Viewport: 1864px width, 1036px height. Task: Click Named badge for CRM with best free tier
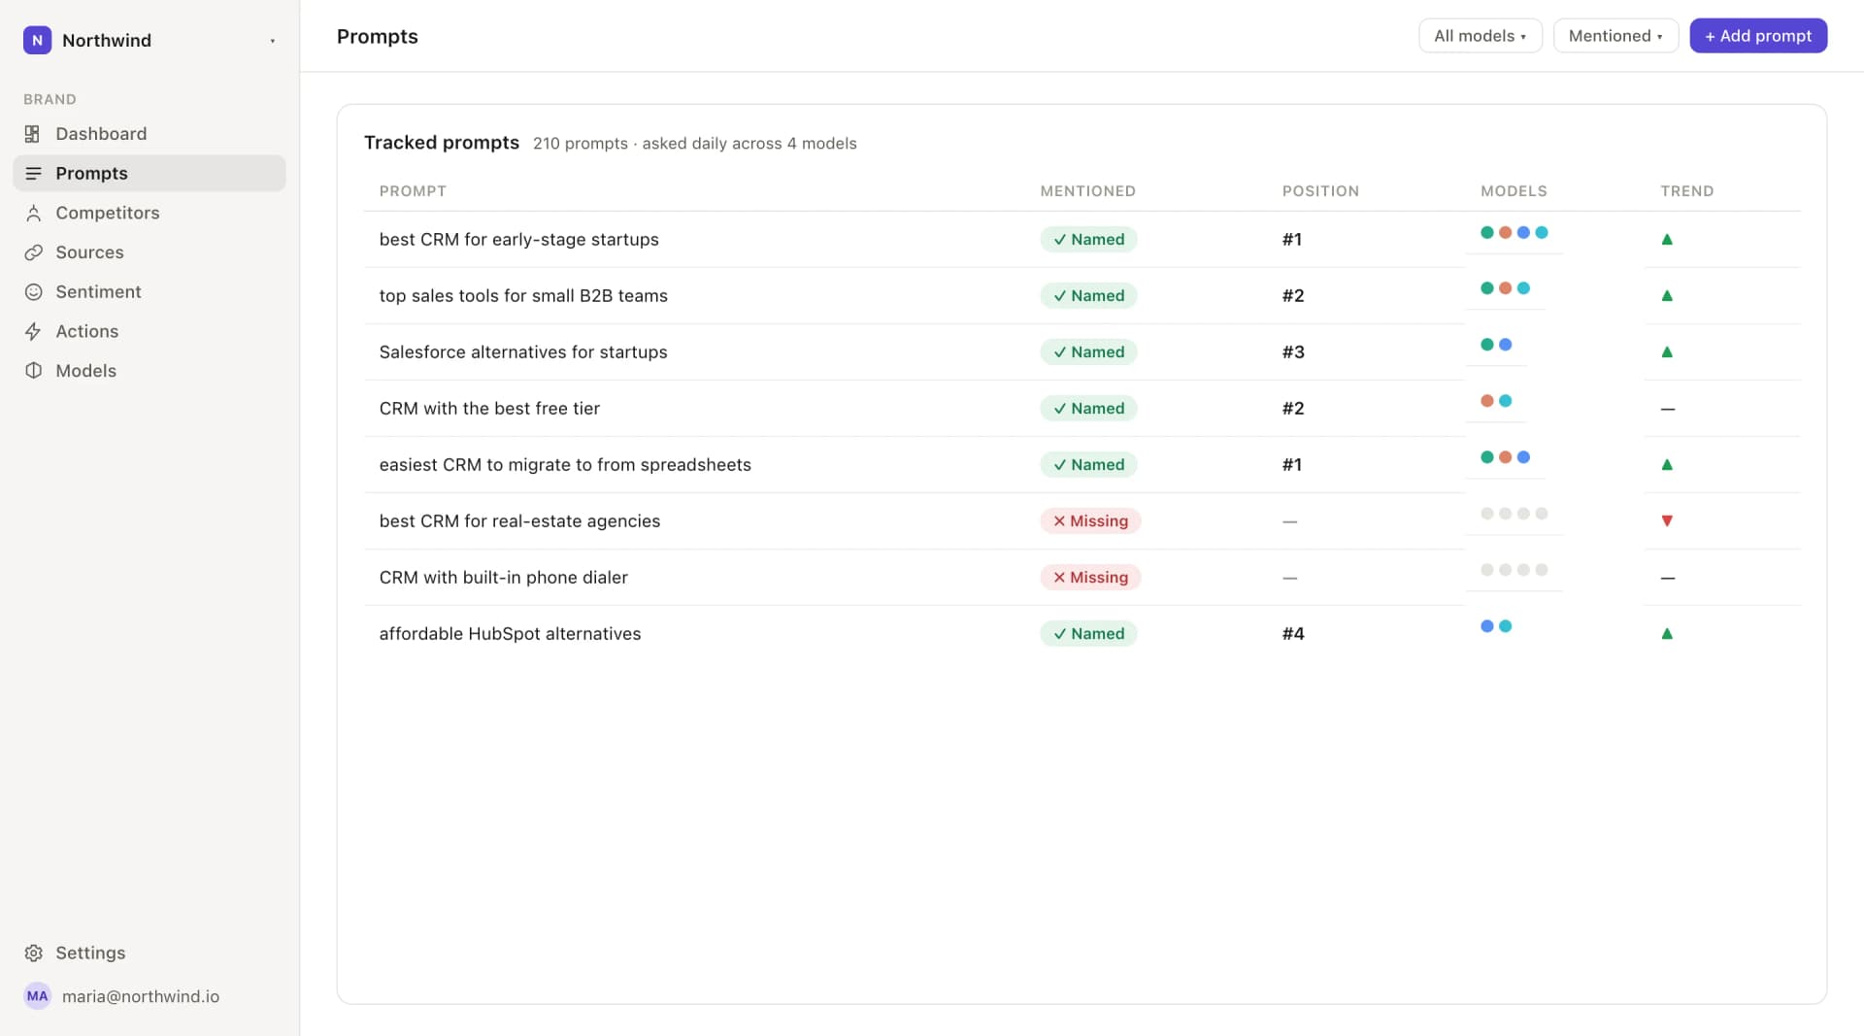click(1088, 409)
